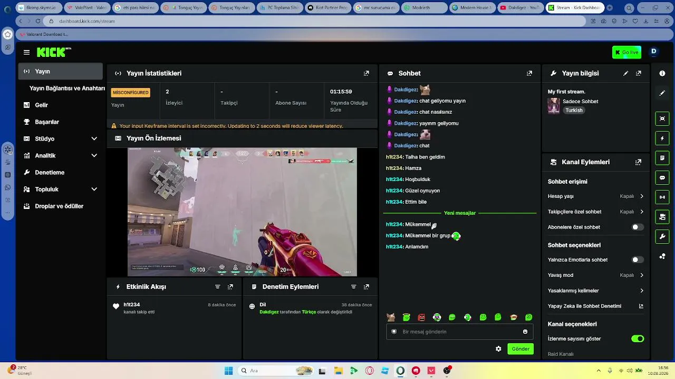Toggle Abonelere özel sohbet switch

[638, 227]
